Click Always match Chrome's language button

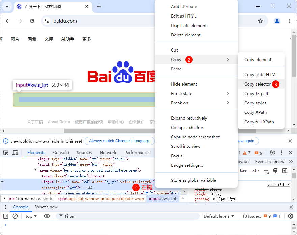pos(120,141)
